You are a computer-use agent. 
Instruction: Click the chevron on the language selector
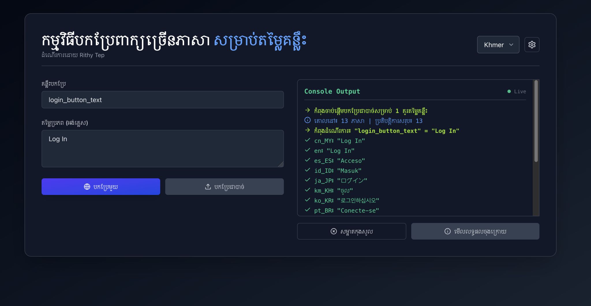(511, 45)
